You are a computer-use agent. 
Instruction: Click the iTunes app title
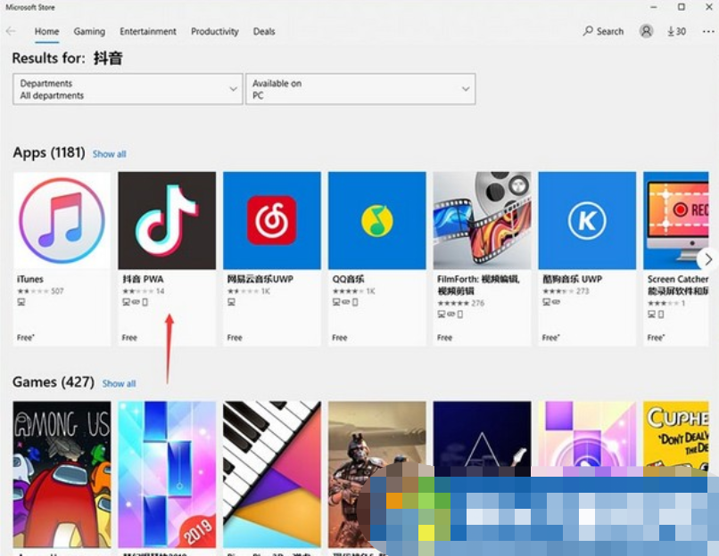[30, 279]
